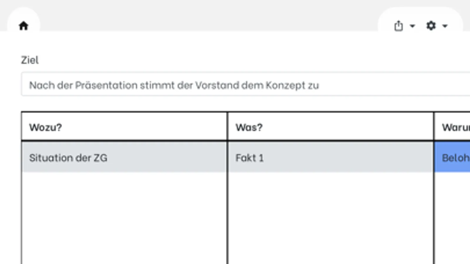The width and height of the screenshot is (470, 264).
Task: Expand the arrow beside the gear icon
Action: [x=445, y=26]
